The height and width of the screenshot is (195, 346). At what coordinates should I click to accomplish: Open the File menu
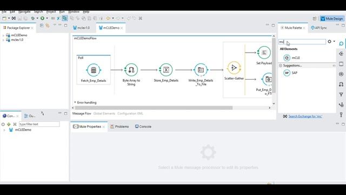coord(4,12)
